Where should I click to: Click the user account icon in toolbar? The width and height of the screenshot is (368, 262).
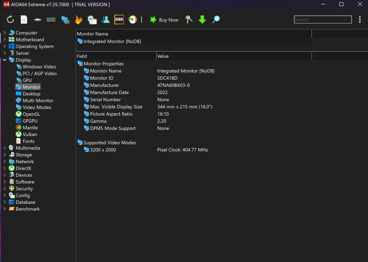[x=106, y=20]
